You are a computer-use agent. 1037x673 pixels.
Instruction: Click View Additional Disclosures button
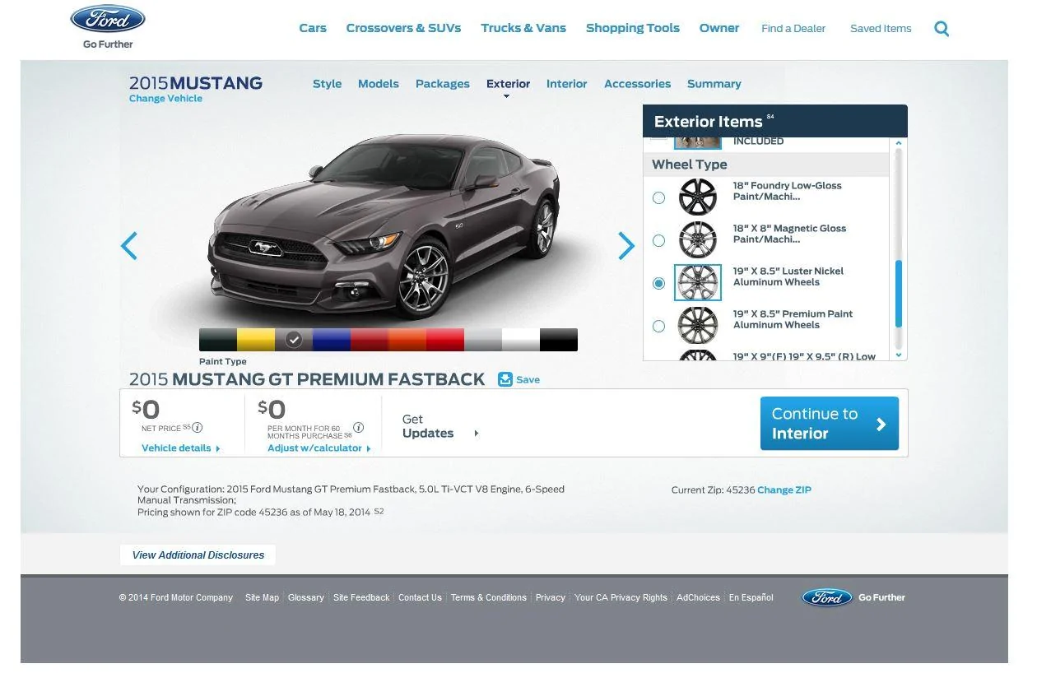198,555
